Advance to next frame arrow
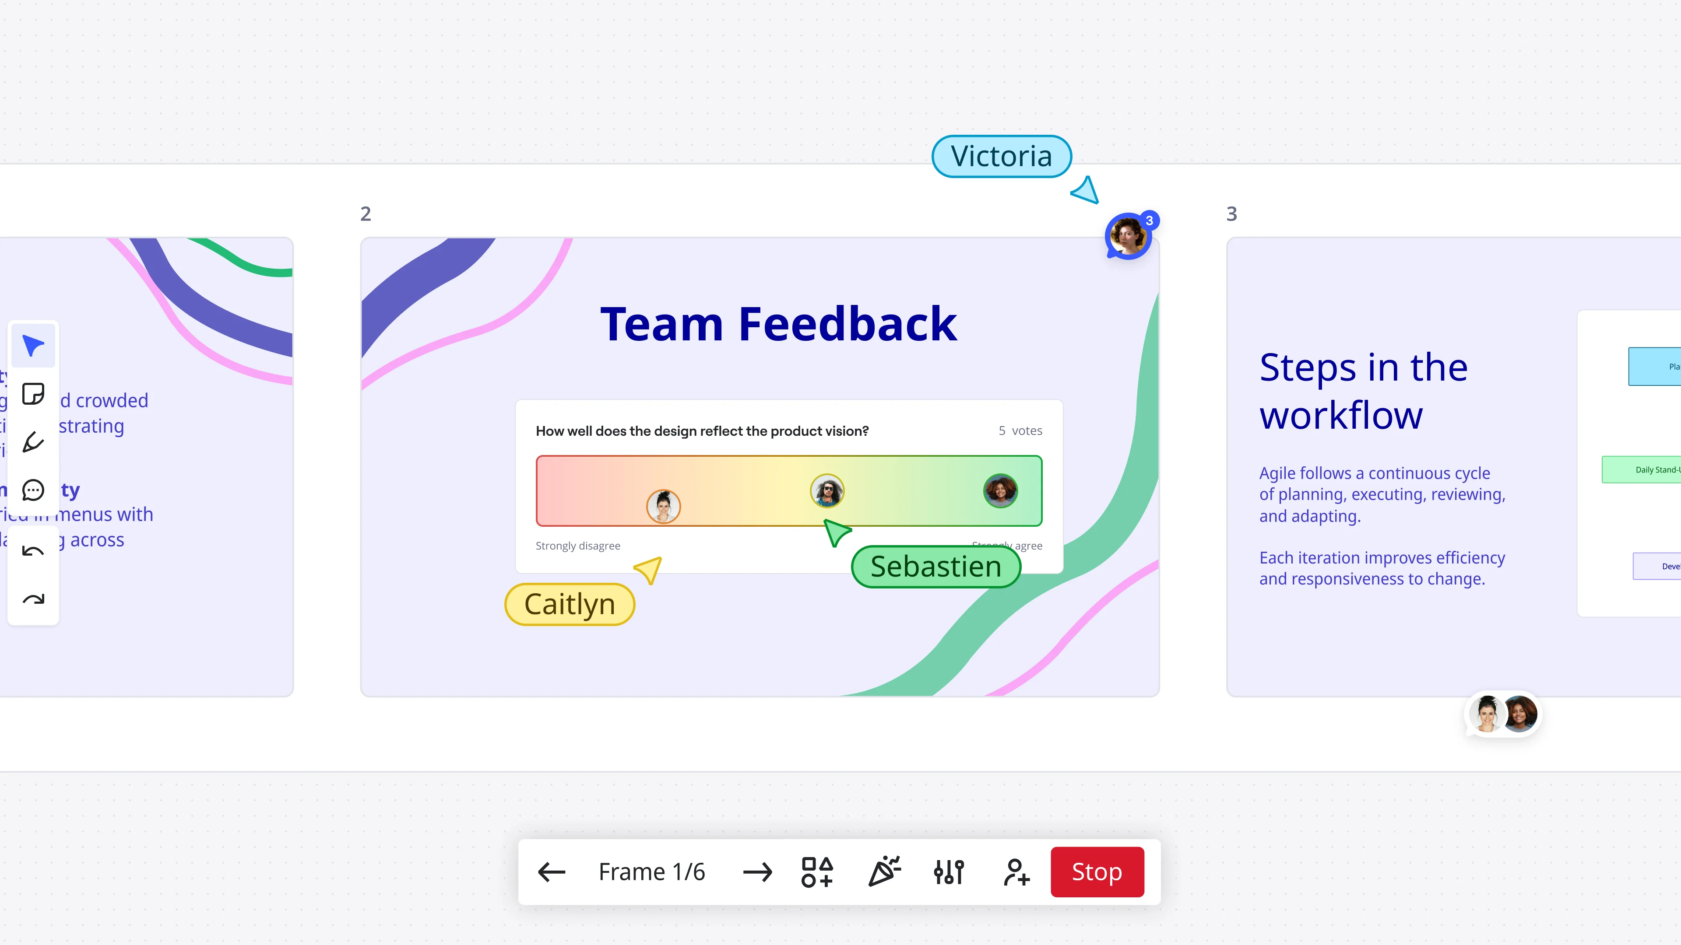 click(x=757, y=872)
